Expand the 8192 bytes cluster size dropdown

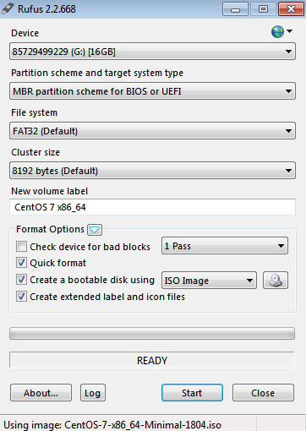coord(152,171)
